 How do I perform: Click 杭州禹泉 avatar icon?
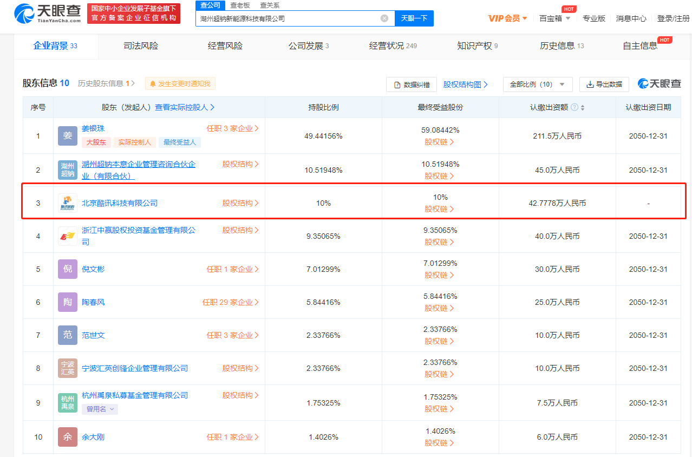click(68, 403)
